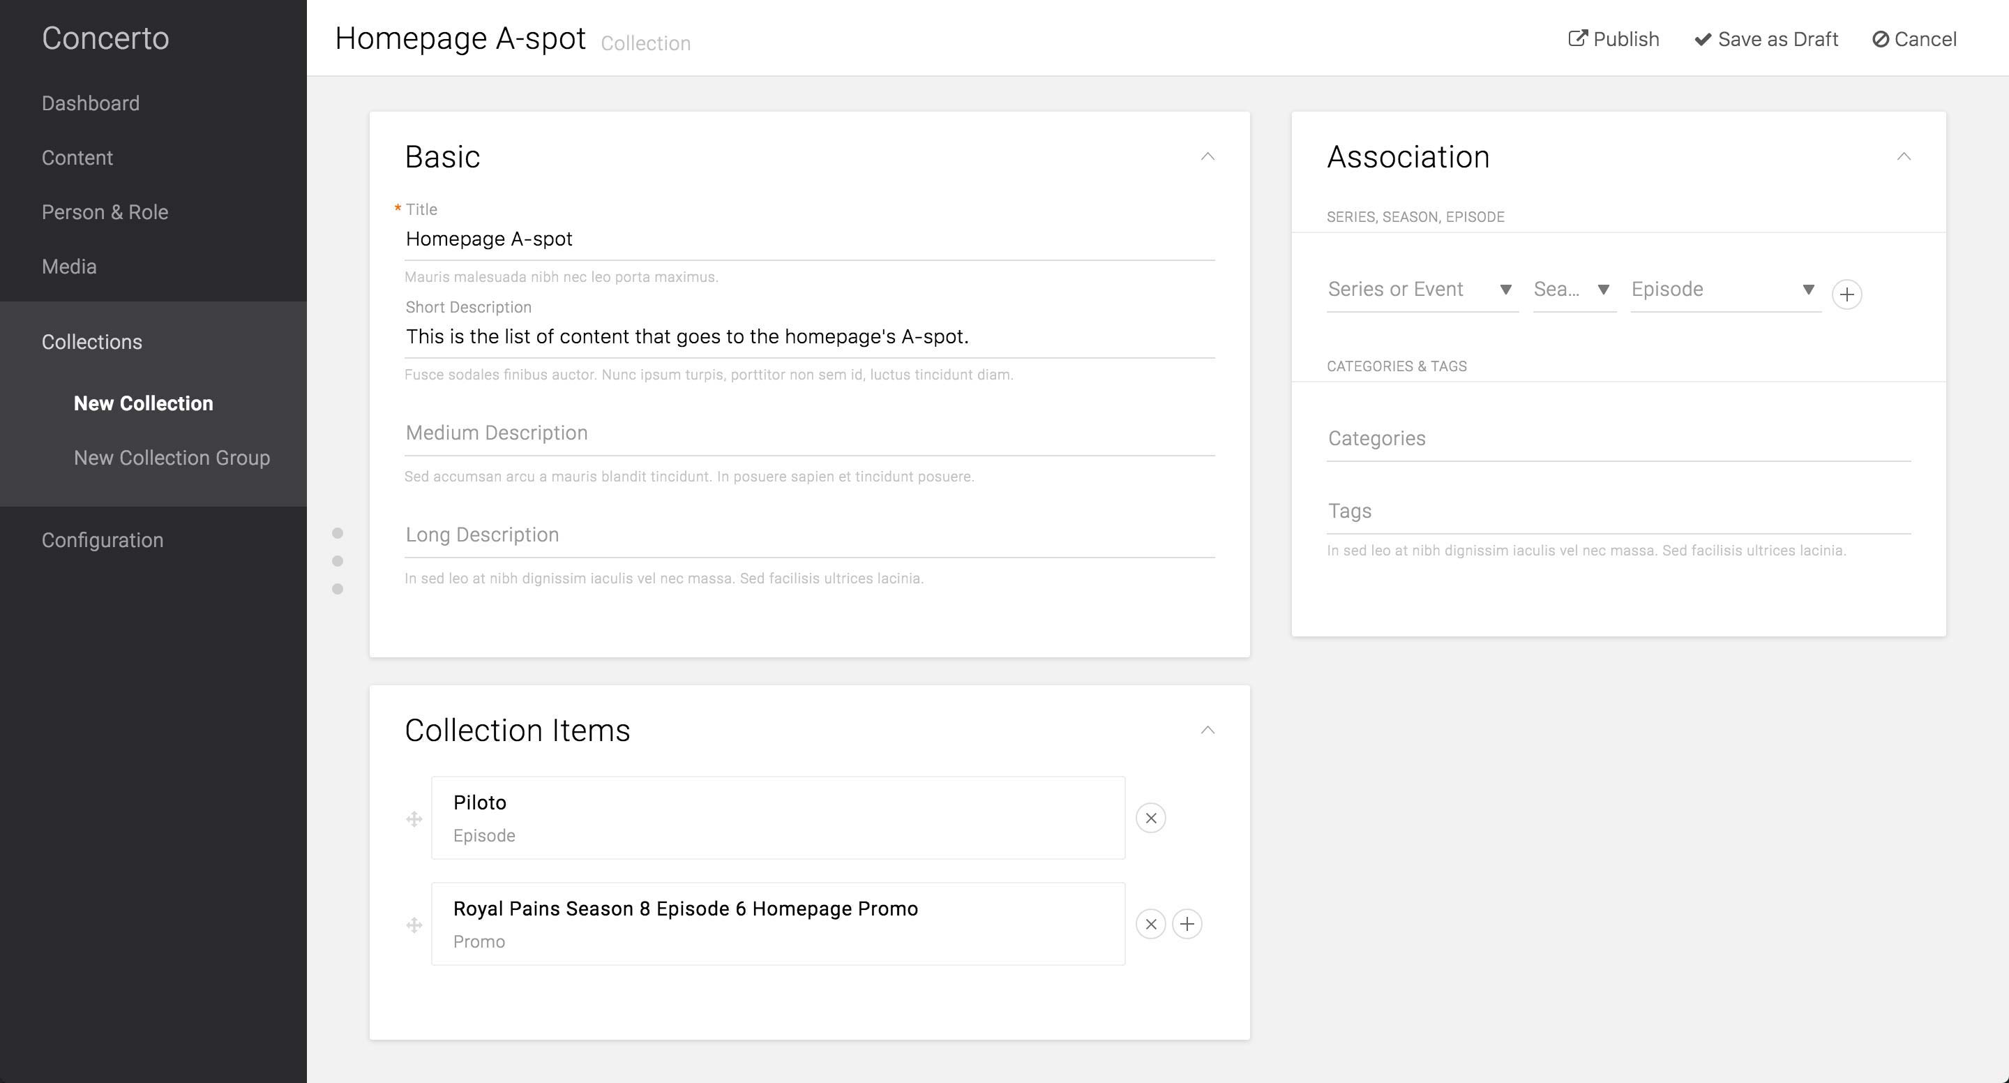Open the Episode dropdown
This screenshot has height=1083, width=2009.
(x=1724, y=290)
